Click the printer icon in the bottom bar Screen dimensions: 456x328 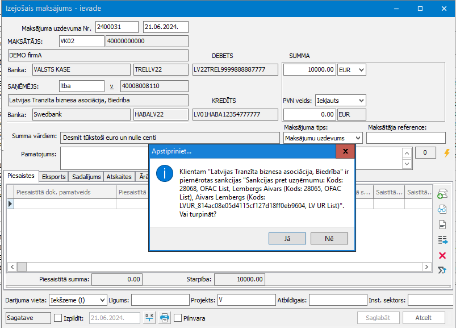165,318
